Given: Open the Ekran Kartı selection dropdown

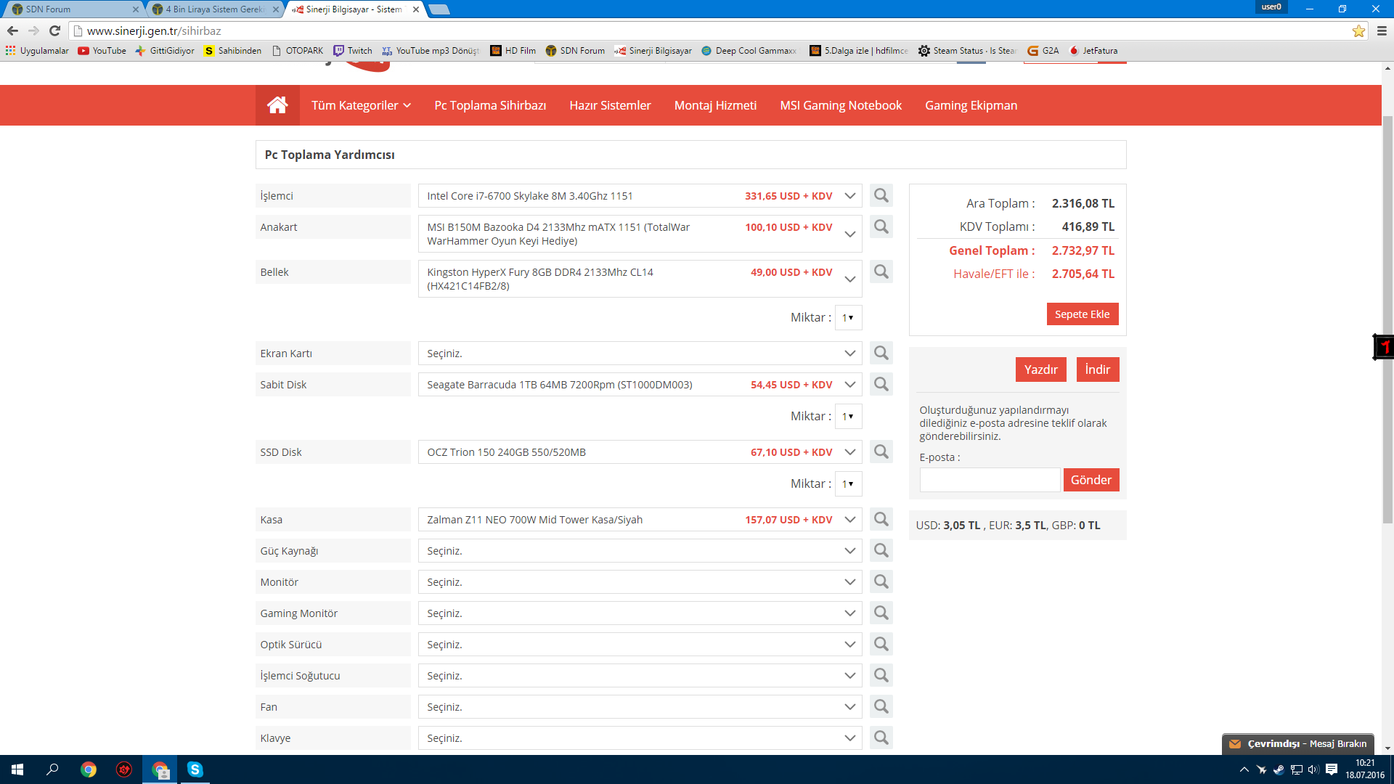Looking at the screenshot, I should [639, 354].
